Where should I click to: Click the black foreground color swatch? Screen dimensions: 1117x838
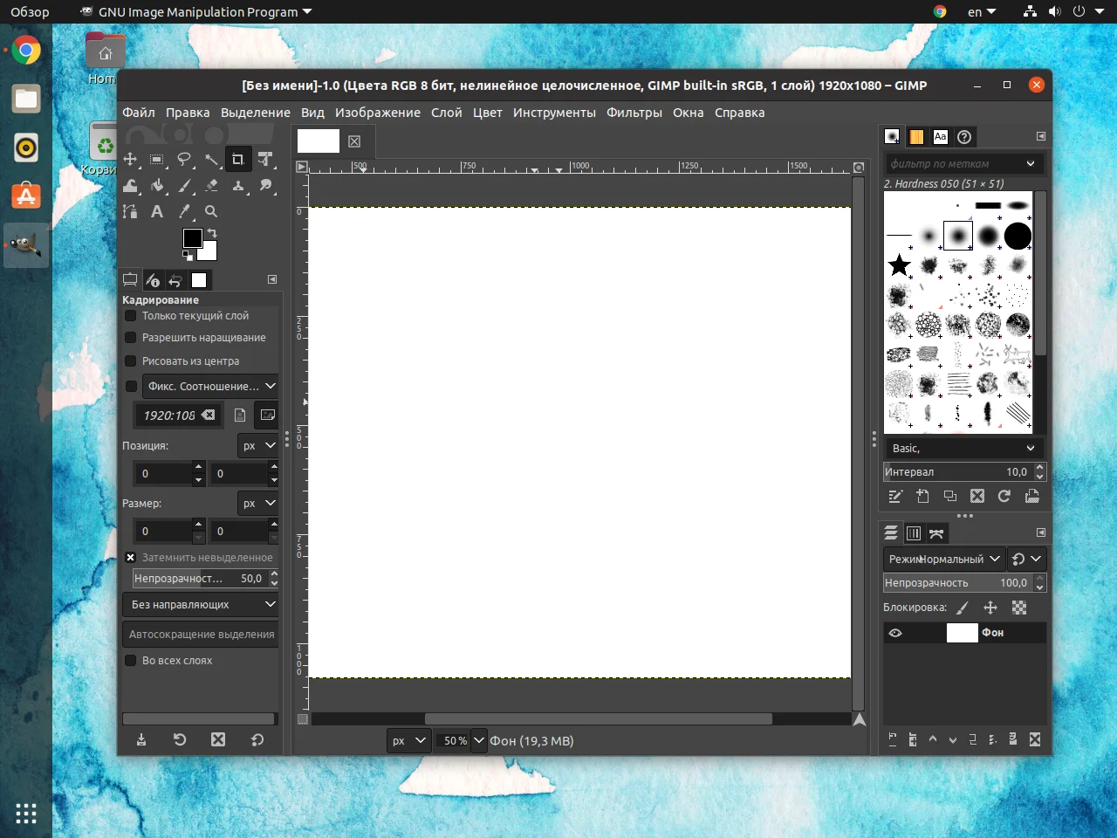(192, 237)
